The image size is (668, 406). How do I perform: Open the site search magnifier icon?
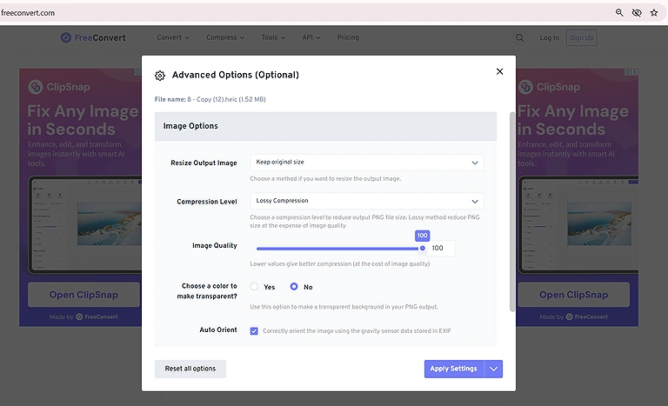coord(519,37)
